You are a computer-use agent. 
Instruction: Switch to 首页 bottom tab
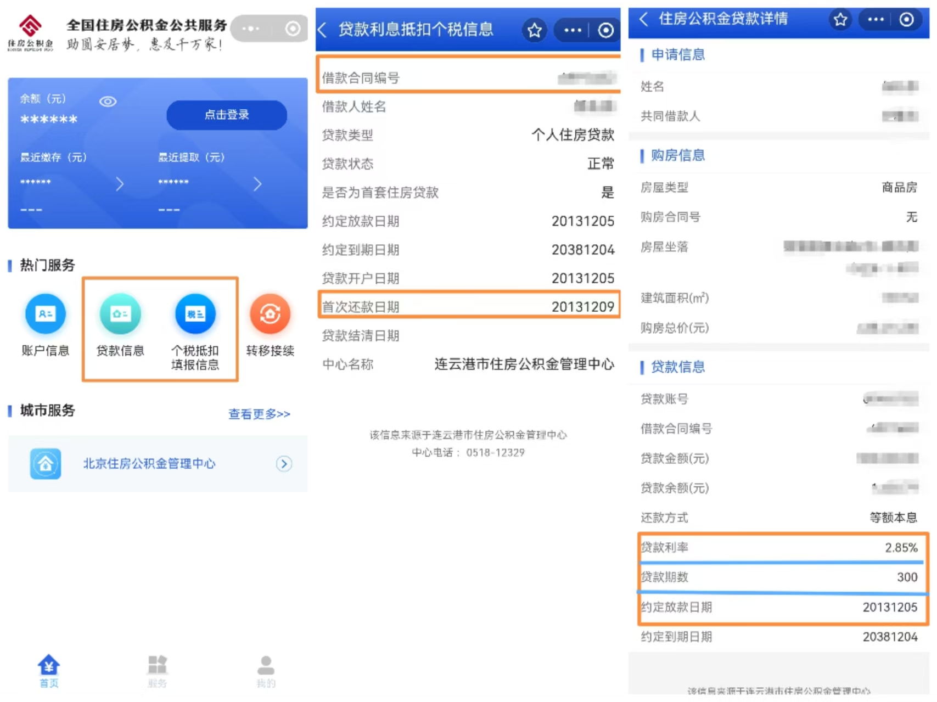(x=49, y=671)
